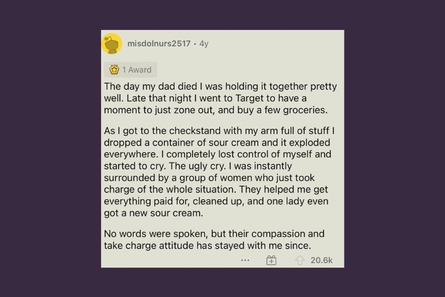445x297 pixels.
Task: Open the 1 Award badge
Action: coord(131,70)
